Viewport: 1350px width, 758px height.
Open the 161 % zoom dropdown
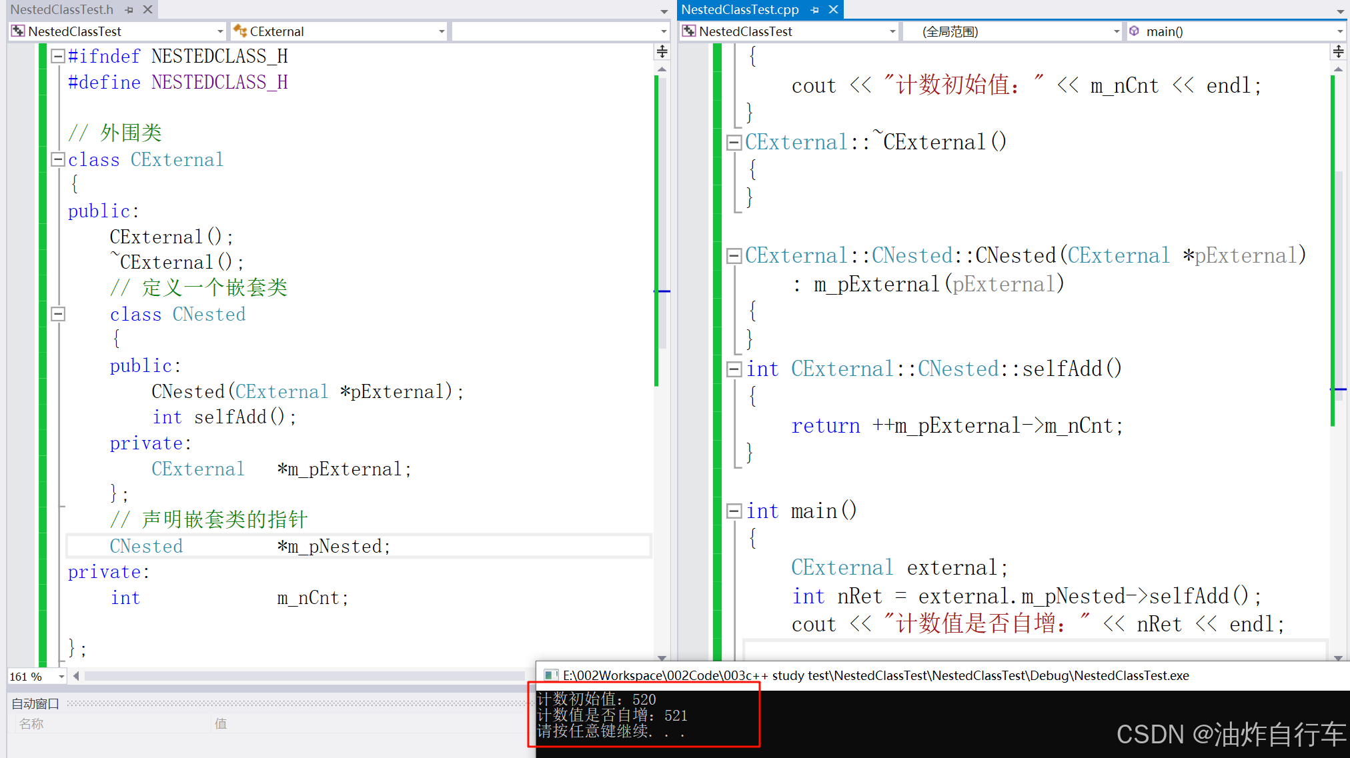pyautogui.click(x=61, y=677)
